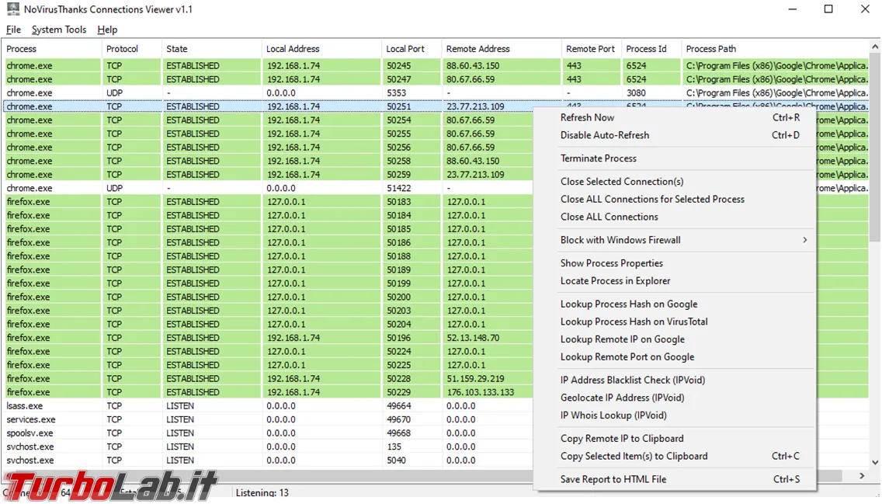Choose Locate Process in Explorer
Image resolution: width=882 pixels, height=504 pixels.
click(674, 280)
